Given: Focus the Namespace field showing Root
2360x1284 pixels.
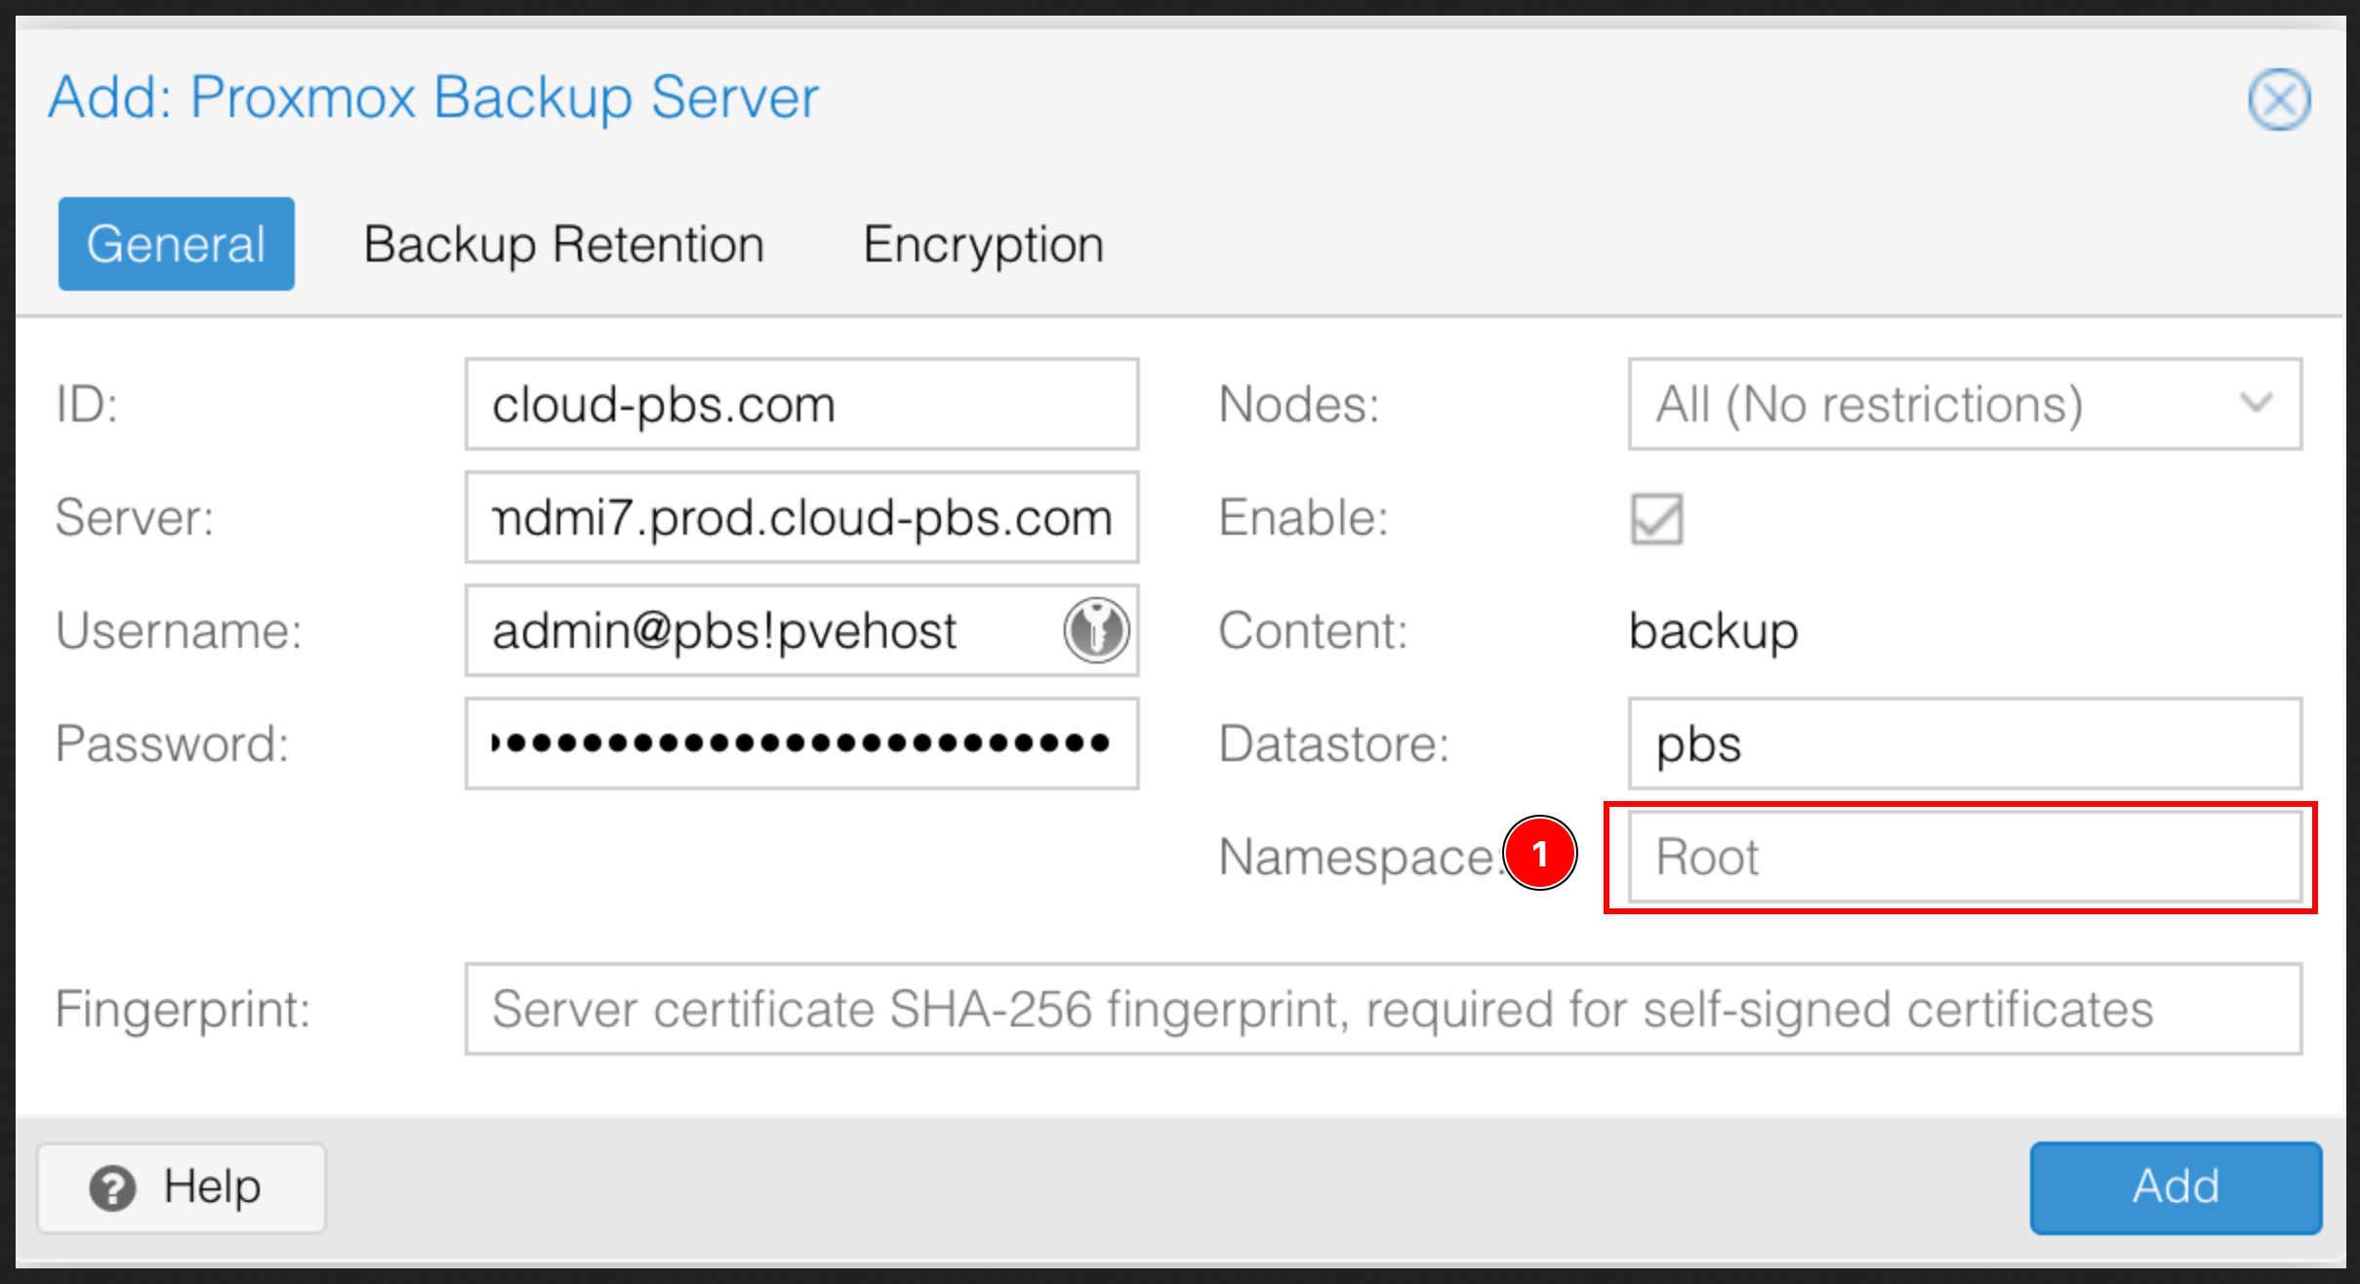Looking at the screenshot, I should click(x=1964, y=857).
